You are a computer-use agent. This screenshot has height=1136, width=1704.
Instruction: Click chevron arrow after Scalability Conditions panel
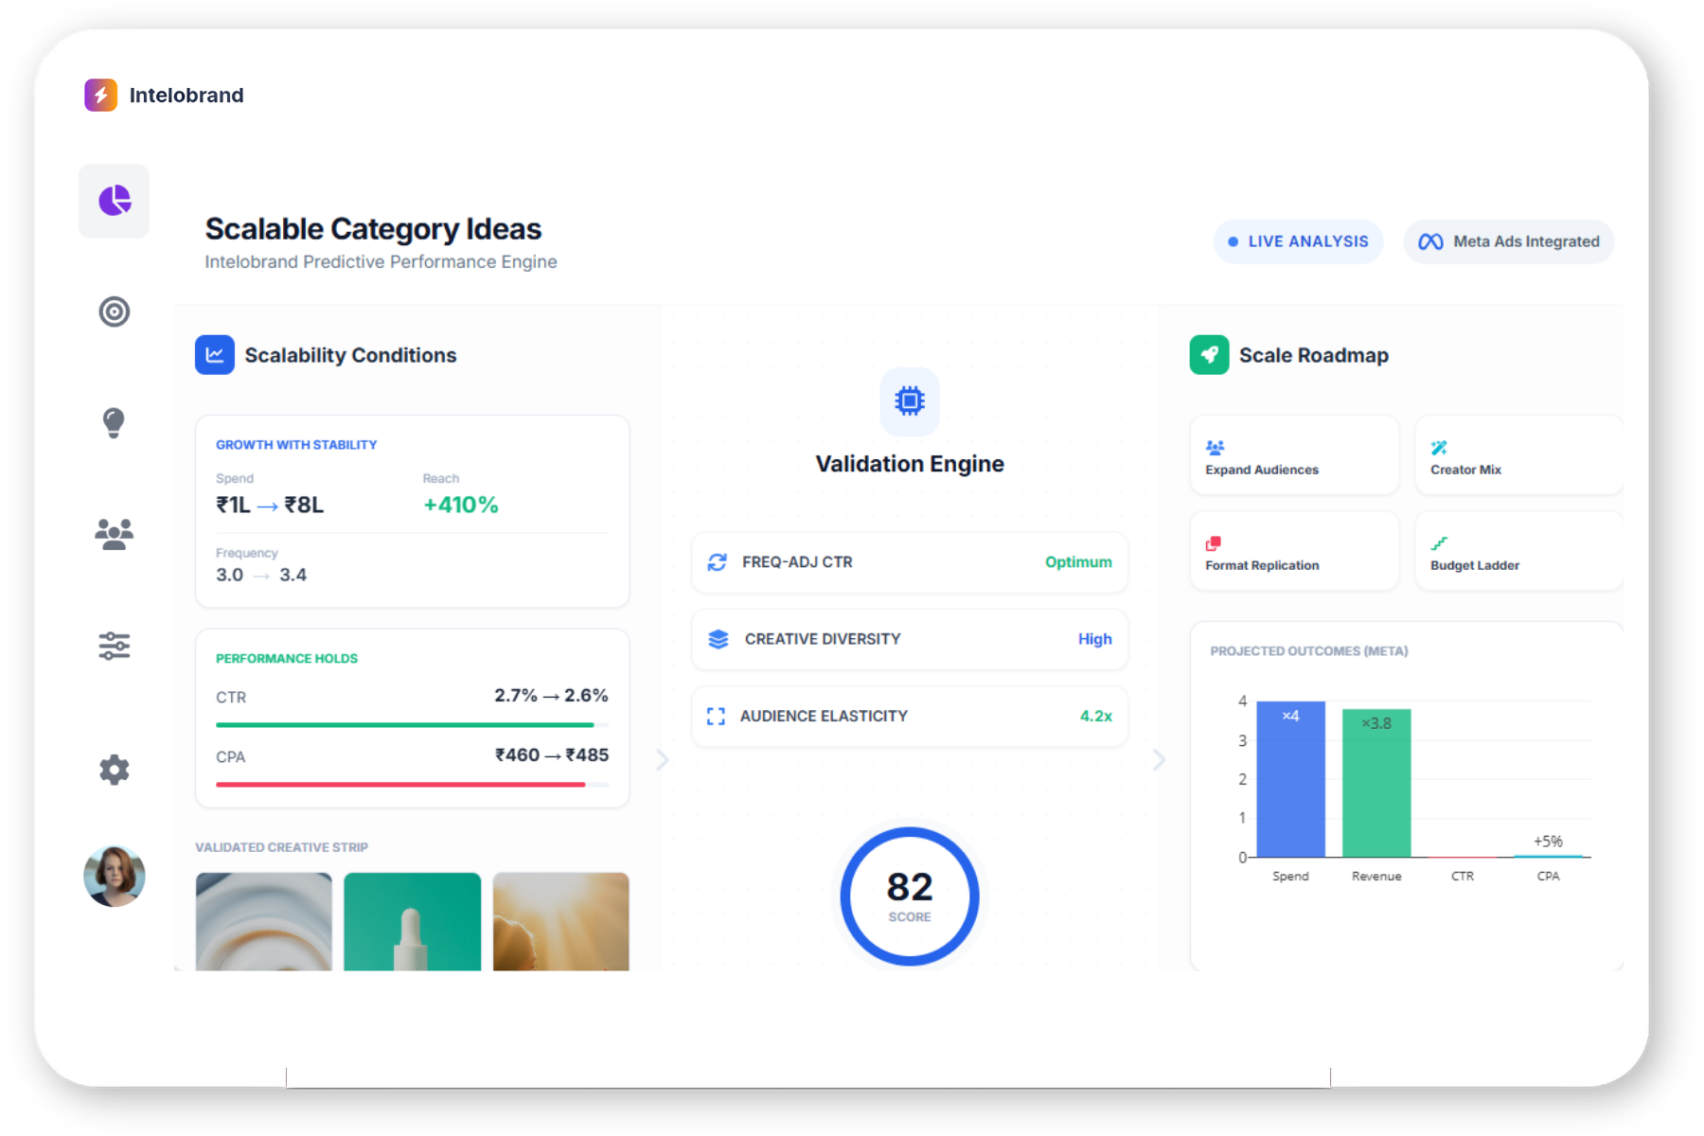point(663,759)
